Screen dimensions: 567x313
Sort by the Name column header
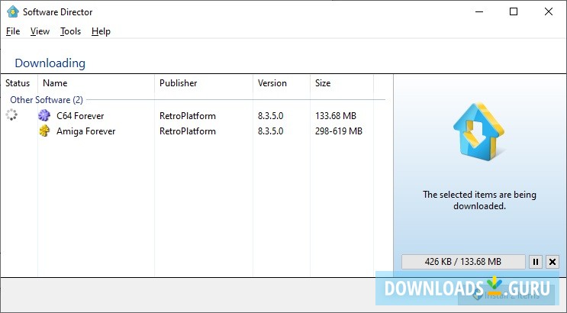coord(96,83)
